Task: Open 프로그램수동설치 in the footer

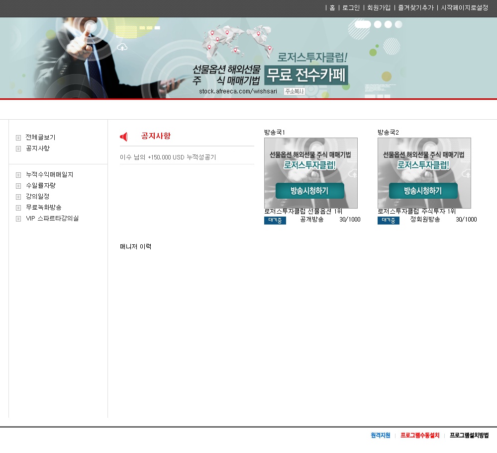Action: [x=420, y=435]
